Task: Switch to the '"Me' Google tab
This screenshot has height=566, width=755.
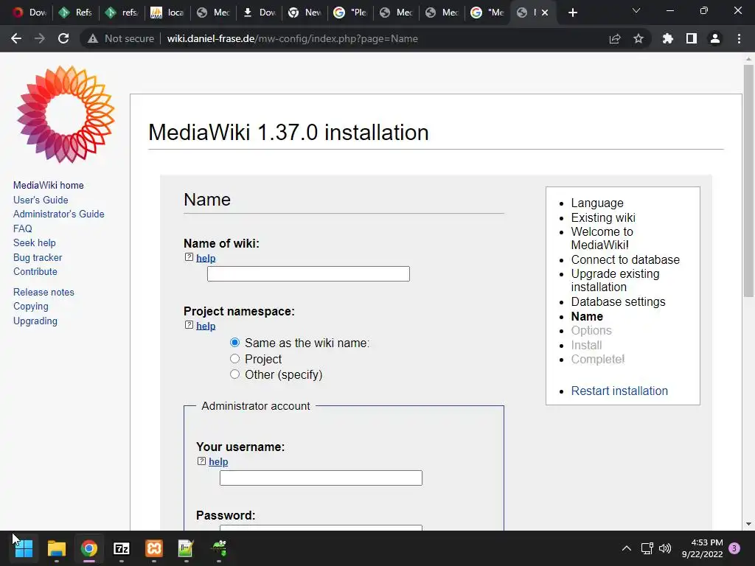Action: (487, 13)
